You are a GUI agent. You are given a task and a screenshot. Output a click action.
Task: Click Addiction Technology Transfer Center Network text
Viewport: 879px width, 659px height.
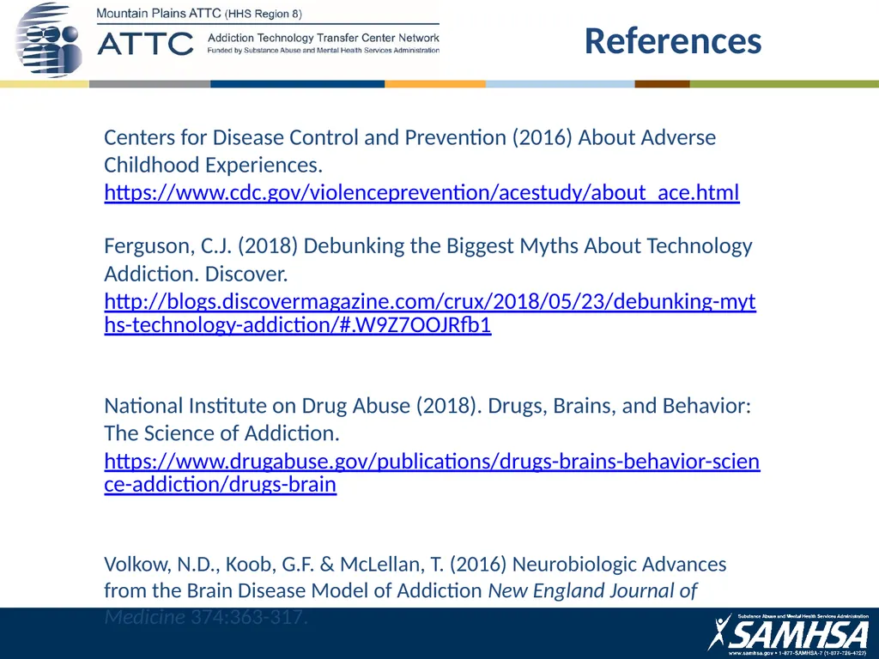click(x=324, y=38)
